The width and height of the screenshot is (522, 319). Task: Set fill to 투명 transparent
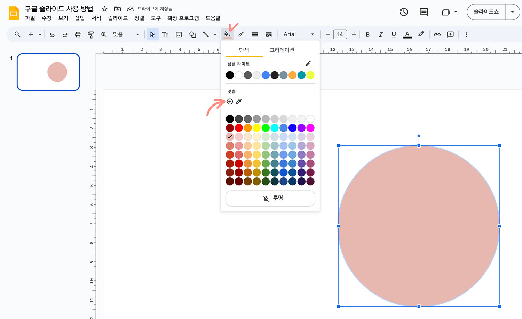270,198
